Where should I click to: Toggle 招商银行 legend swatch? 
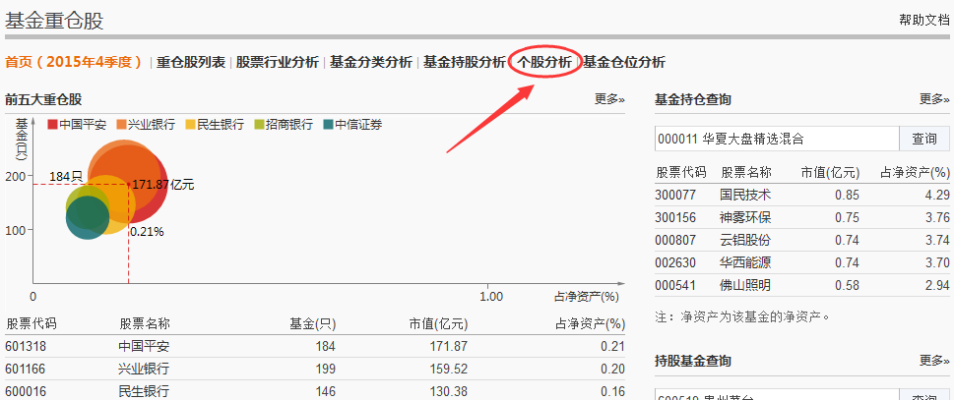point(260,125)
